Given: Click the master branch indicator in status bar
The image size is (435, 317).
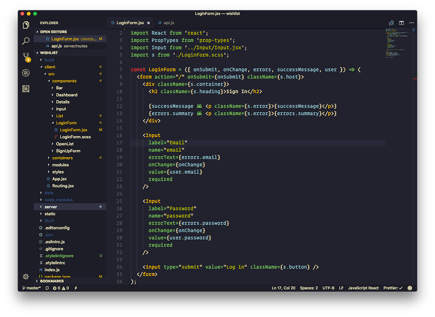Looking at the screenshot, I should [31, 288].
